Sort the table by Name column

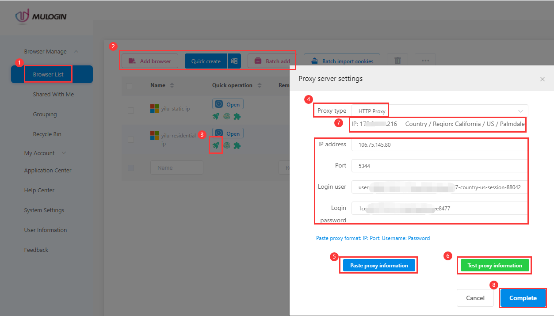[172, 85]
